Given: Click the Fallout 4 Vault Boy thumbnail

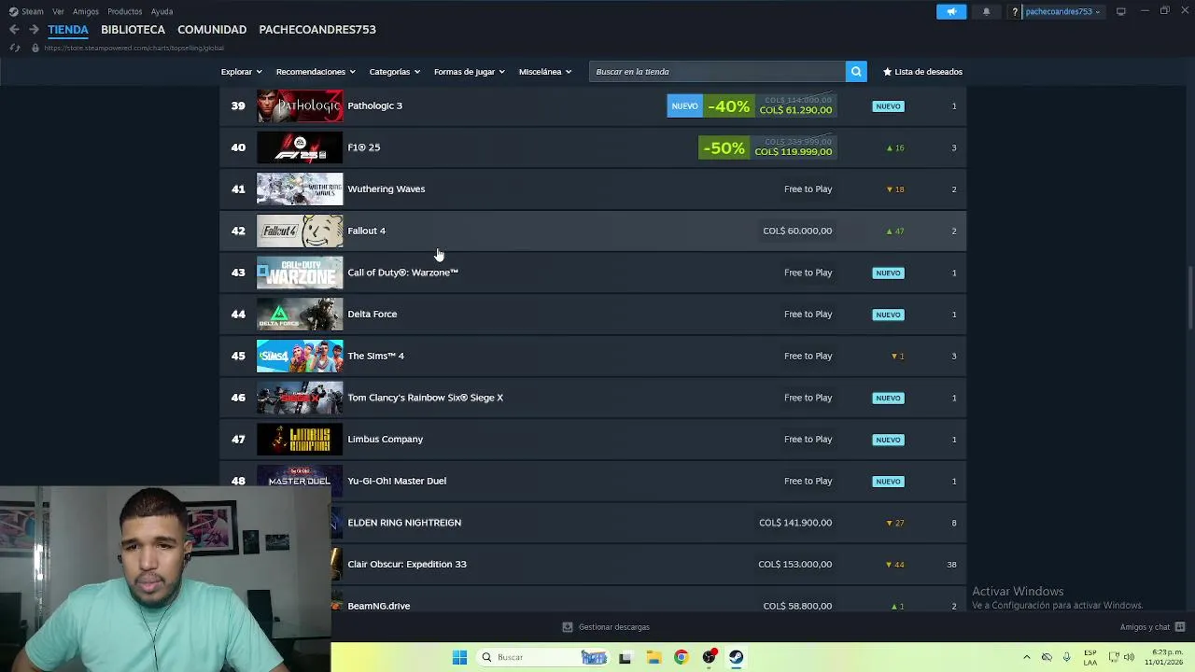Looking at the screenshot, I should tap(300, 231).
